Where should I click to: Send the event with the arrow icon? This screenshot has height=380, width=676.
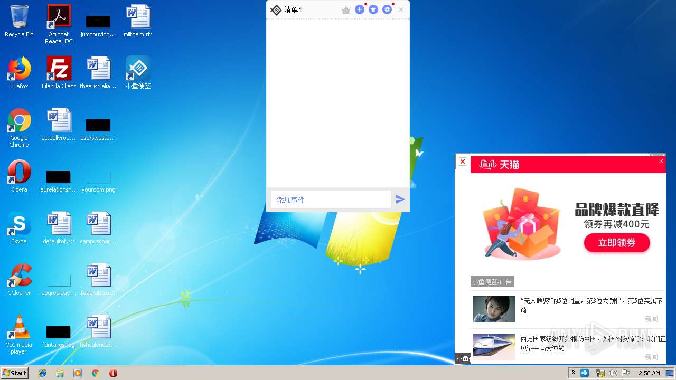(400, 199)
